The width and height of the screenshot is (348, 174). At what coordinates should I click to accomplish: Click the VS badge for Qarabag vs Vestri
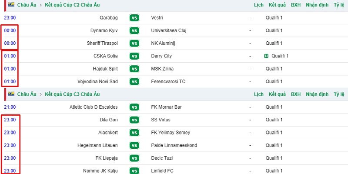coord(134,18)
